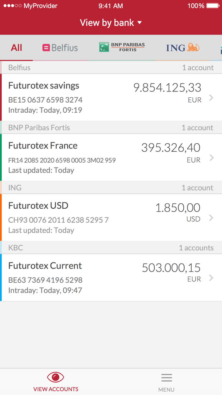The width and height of the screenshot is (222, 395).
Task: Select the Futurotex savings account name
Action: point(44,86)
